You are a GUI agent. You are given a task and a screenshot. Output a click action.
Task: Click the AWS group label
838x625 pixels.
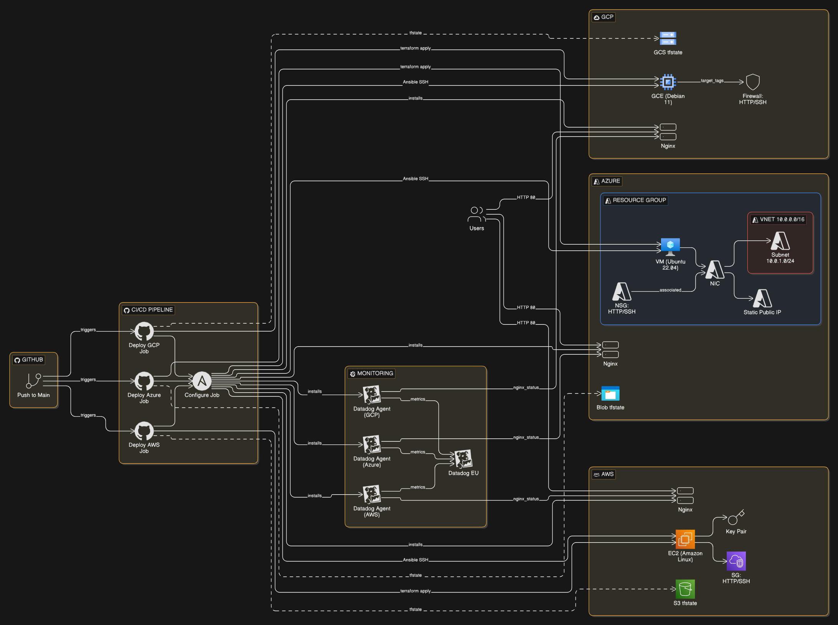pos(604,474)
